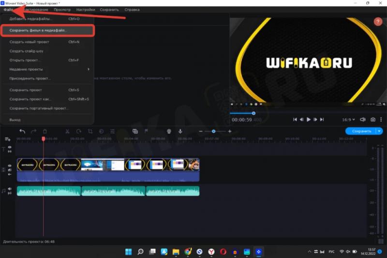Click the timeline zoom slider handle
Screen dimensions: 387x258
tap(213, 131)
